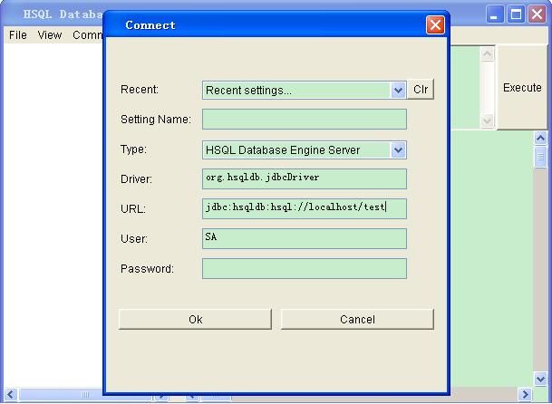Viewport: 552px width, 404px height.
Task: Expand the Type combo box arrow
Action: [398, 150]
